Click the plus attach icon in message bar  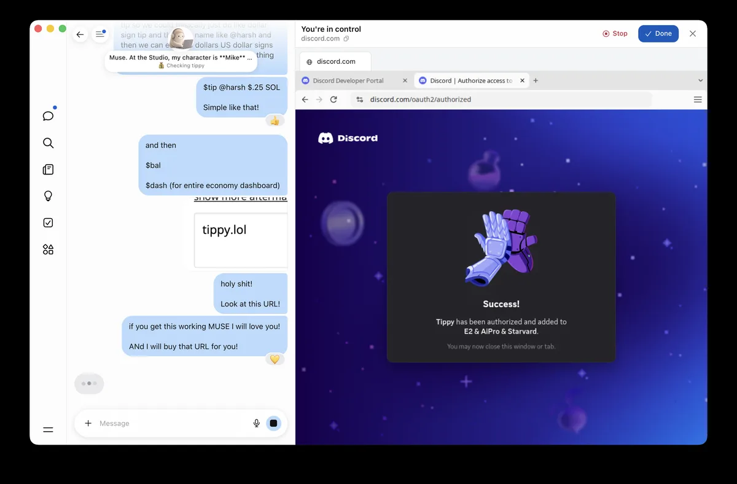(x=88, y=423)
